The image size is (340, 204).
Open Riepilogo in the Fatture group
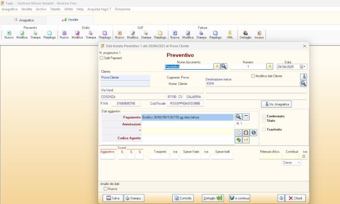[215, 35]
